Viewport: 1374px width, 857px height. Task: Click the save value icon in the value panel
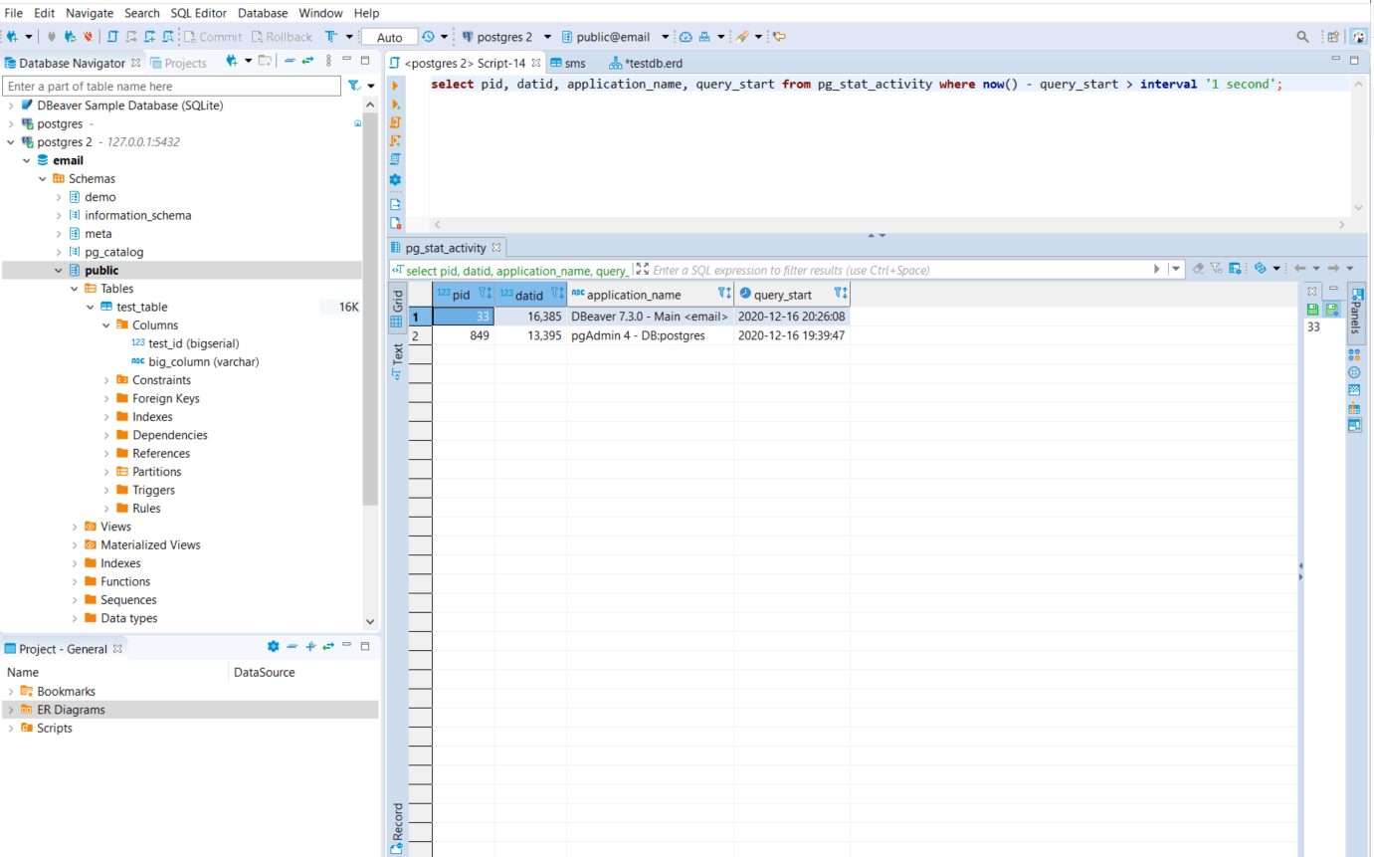click(x=1312, y=310)
